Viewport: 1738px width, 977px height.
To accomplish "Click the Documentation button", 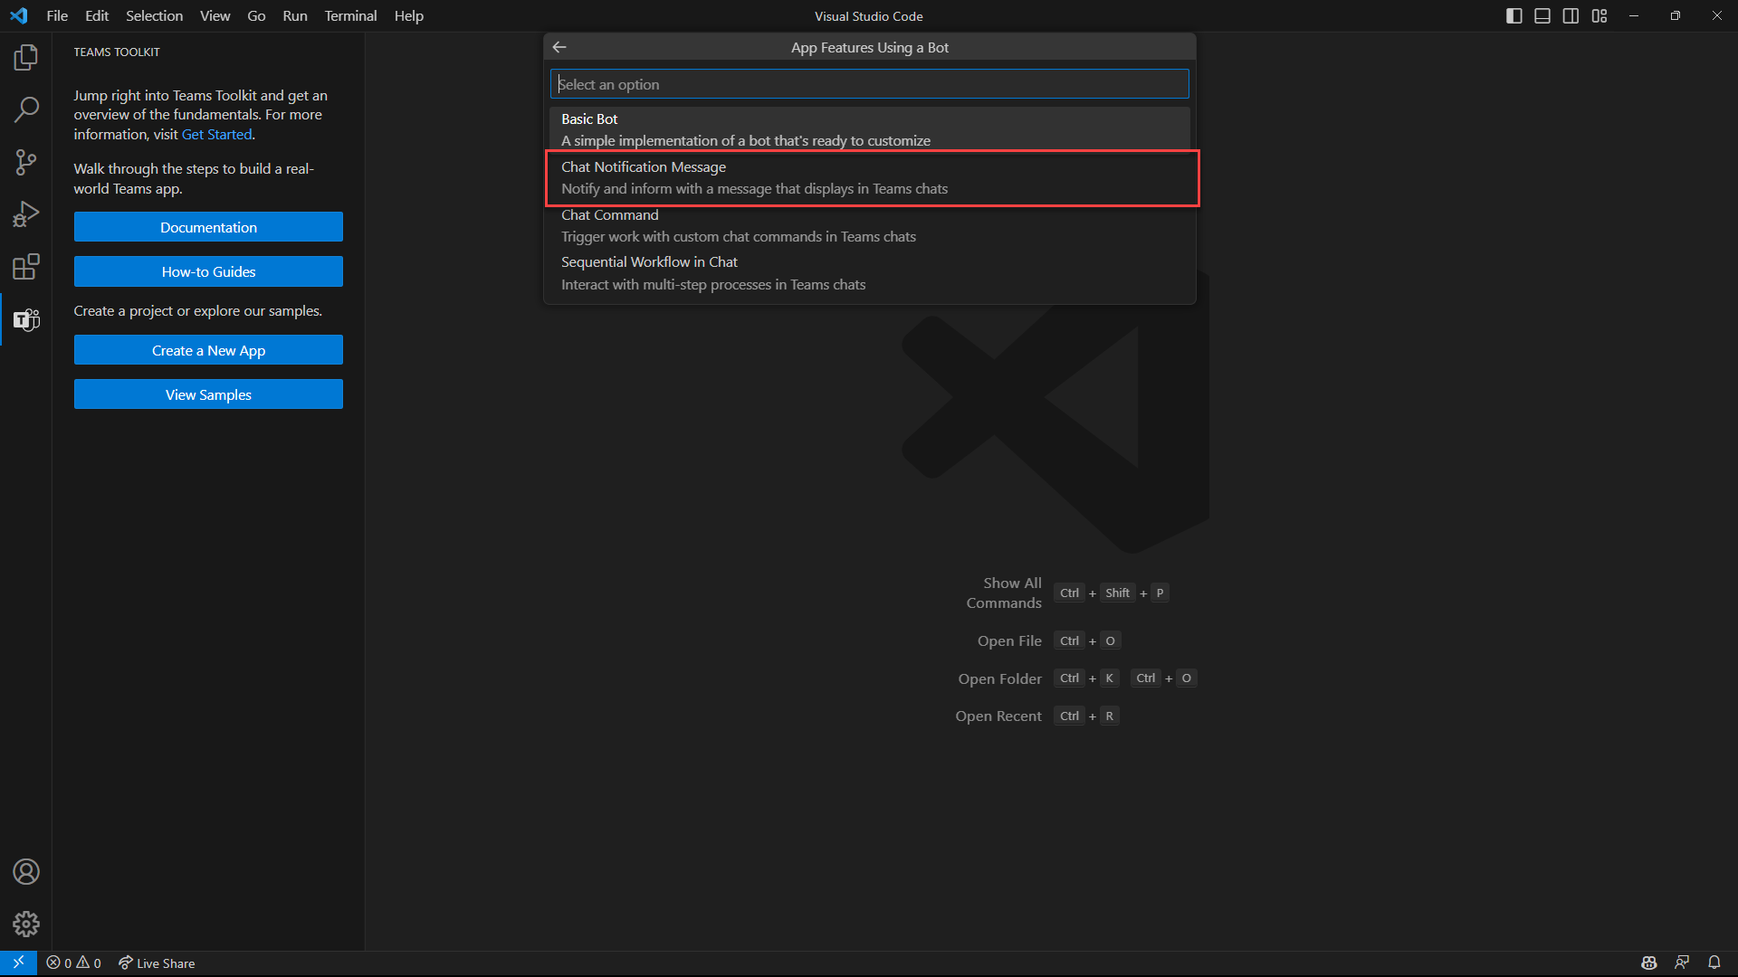I will pos(207,227).
